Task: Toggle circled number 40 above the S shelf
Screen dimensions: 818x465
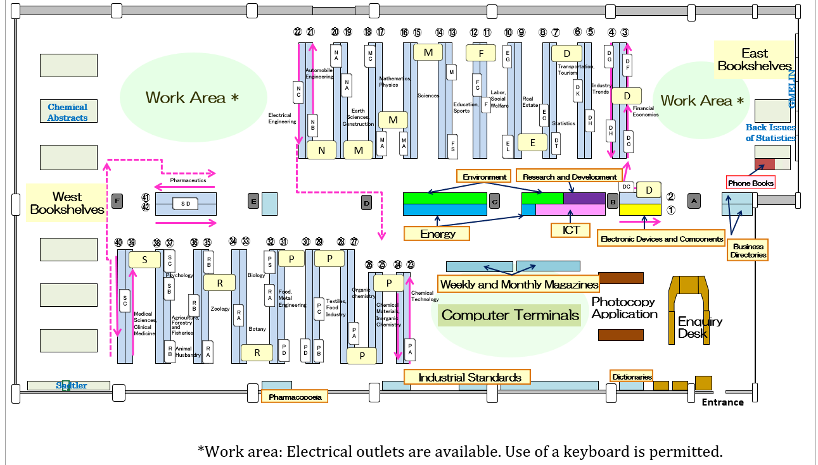Action: tap(118, 241)
